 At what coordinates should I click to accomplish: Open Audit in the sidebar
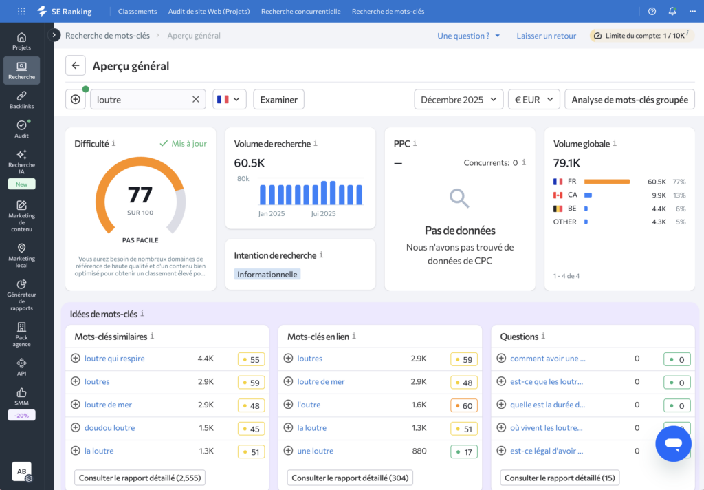click(21, 129)
